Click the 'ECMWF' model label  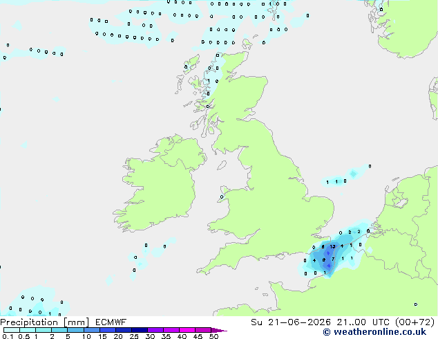pyautogui.click(x=111, y=322)
